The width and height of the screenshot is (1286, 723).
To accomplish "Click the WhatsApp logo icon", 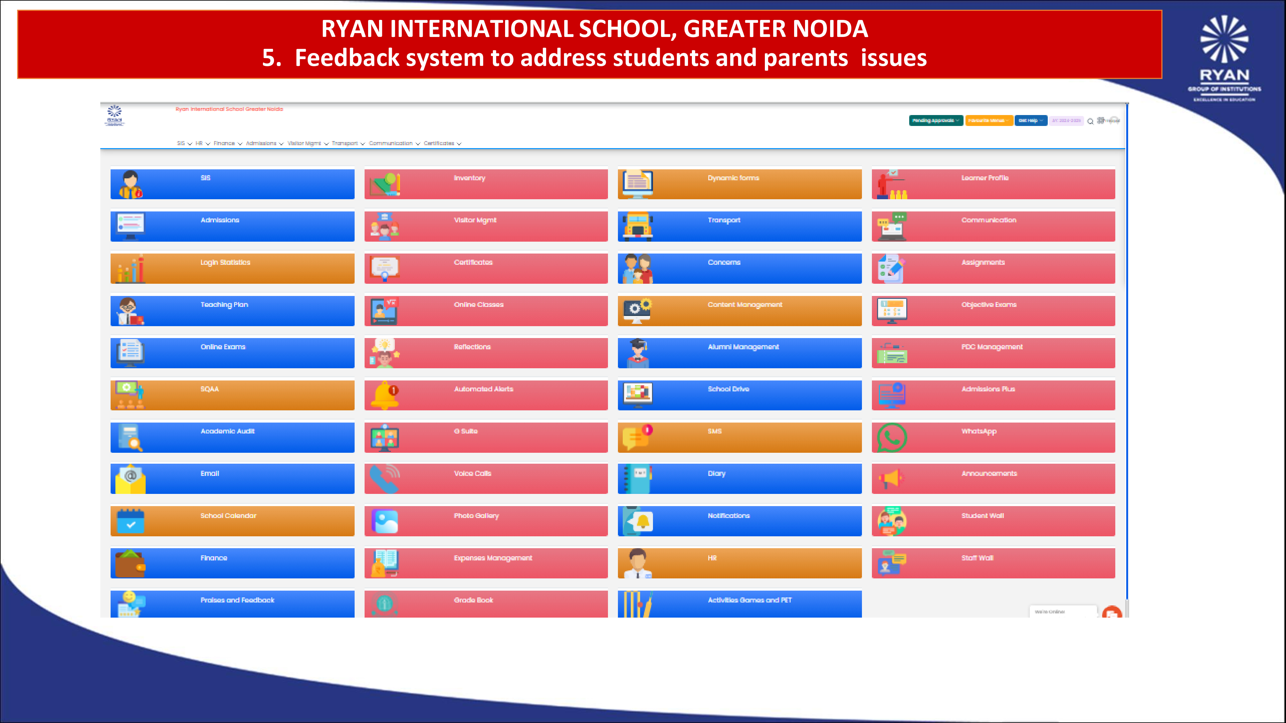I will pyautogui.click(x=892, y=437).
